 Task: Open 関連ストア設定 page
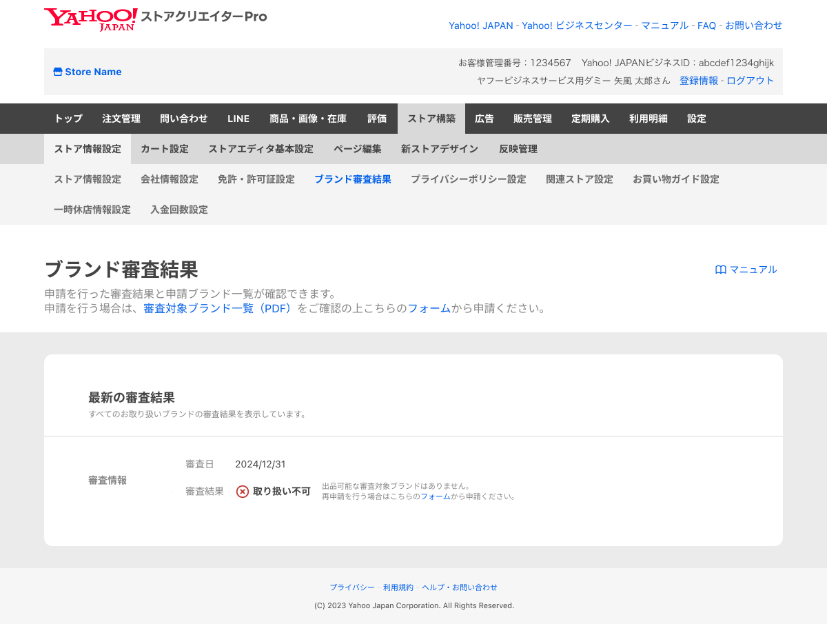580,179
